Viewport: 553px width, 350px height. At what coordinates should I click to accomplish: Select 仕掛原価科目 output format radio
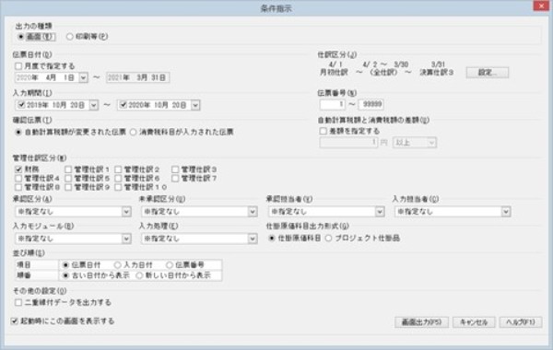click(272, 239)
